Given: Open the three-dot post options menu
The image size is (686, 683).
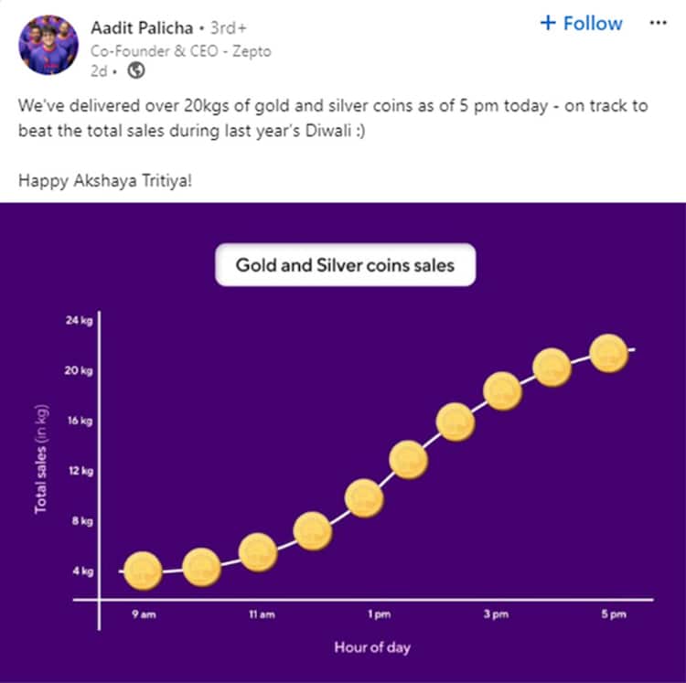Looking at the screenshot, I should pos(658,24).
